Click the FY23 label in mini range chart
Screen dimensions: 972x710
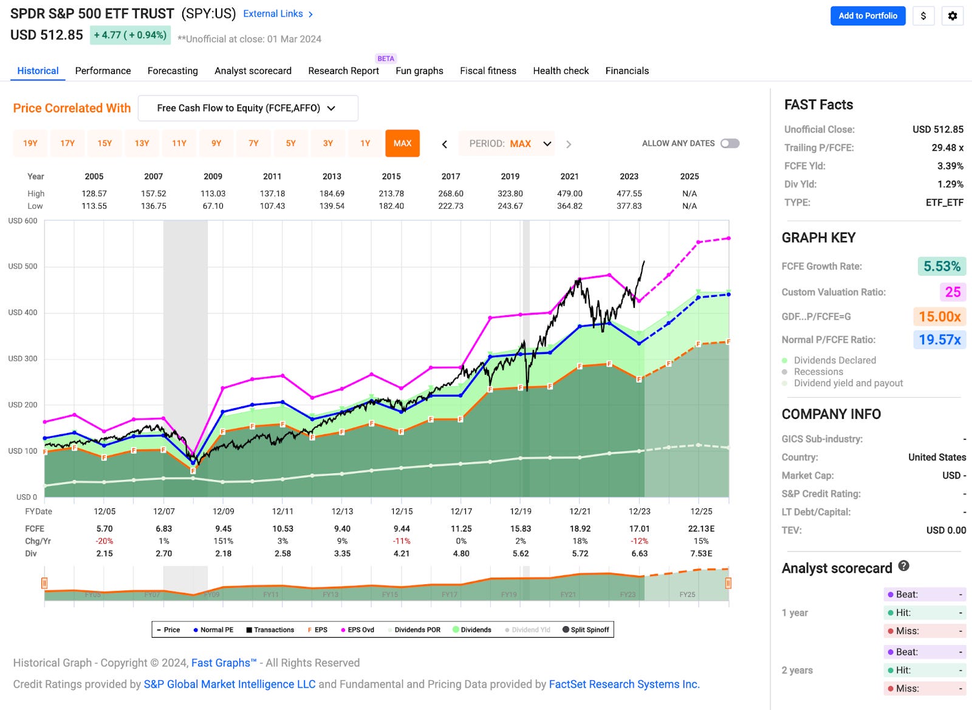[x=628, y=595]
